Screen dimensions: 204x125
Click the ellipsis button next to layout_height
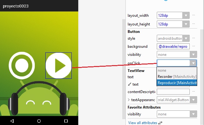[x=194, y=24]
